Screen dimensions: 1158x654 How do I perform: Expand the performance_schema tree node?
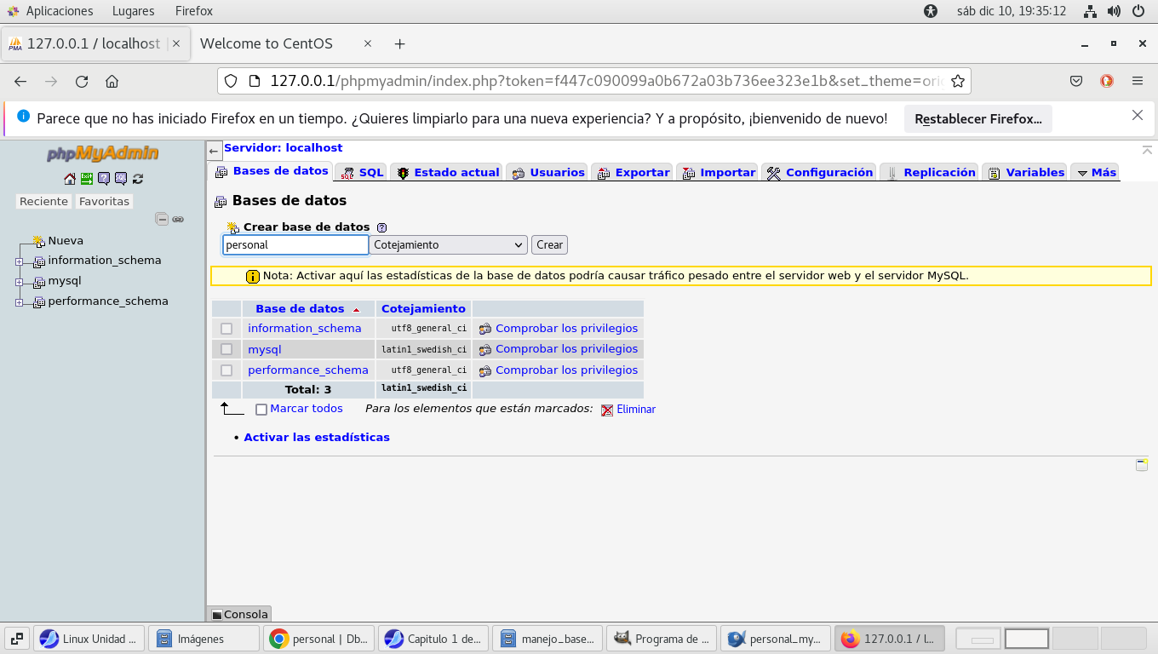coord(19,302)
